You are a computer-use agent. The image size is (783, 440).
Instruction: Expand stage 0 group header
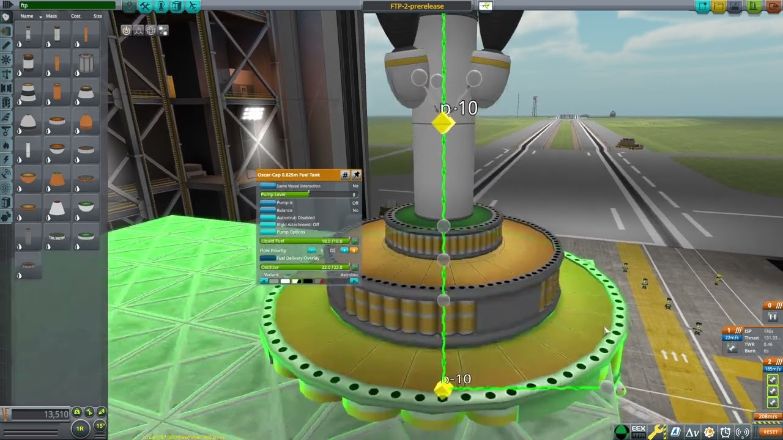[773, 306]
